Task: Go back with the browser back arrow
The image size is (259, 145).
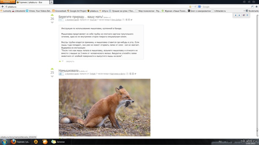Action: pyautogui.click(x=3, y=7)
